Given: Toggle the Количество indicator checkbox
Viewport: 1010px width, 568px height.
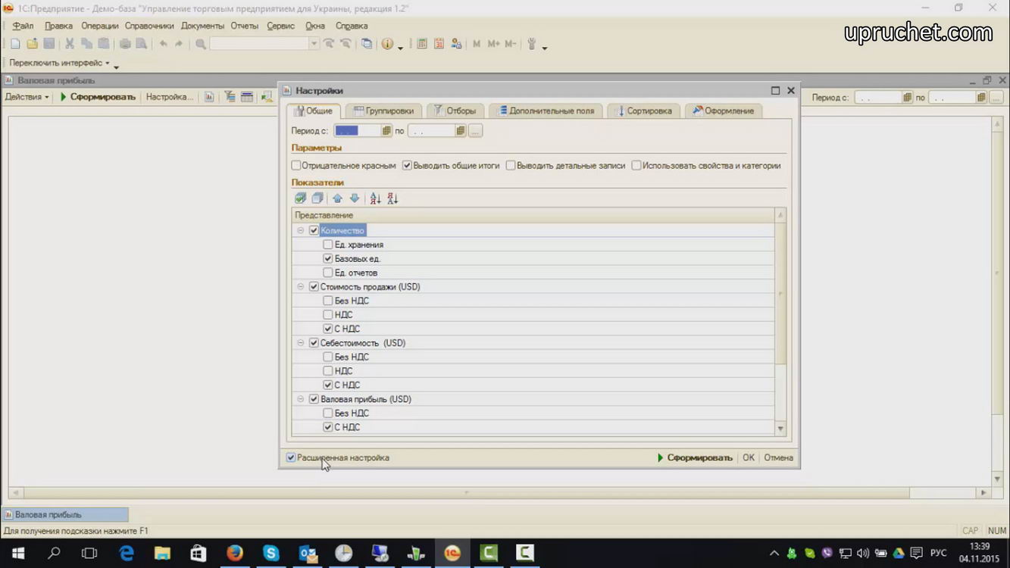Looking at the screenshot, I should tap(314, 230).
